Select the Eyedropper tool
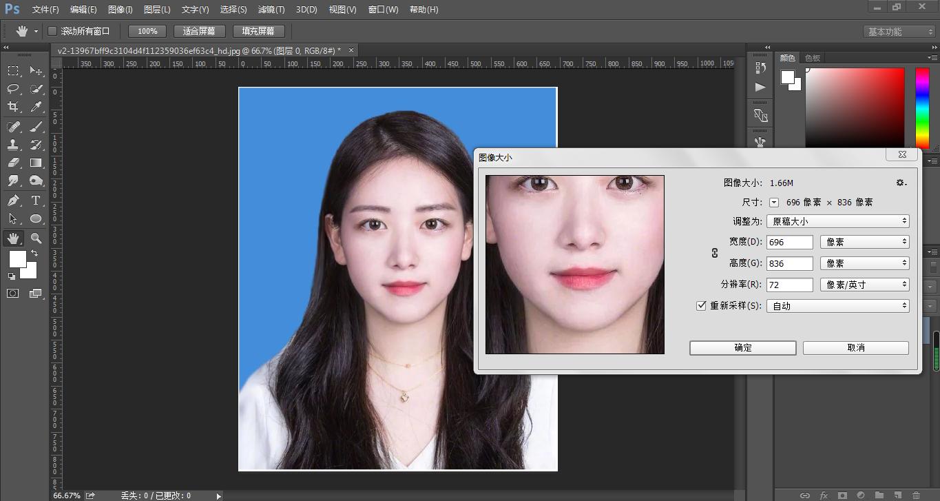 [36, 107]
